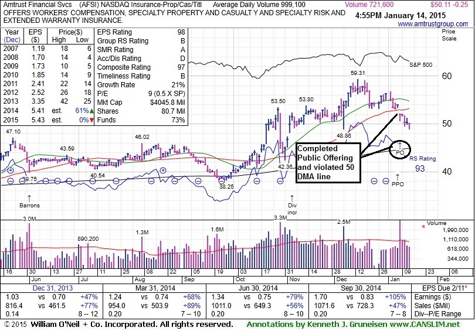Select the 42.36 price low label
This screenshot has height=331, width=475.
coord(285,167)
